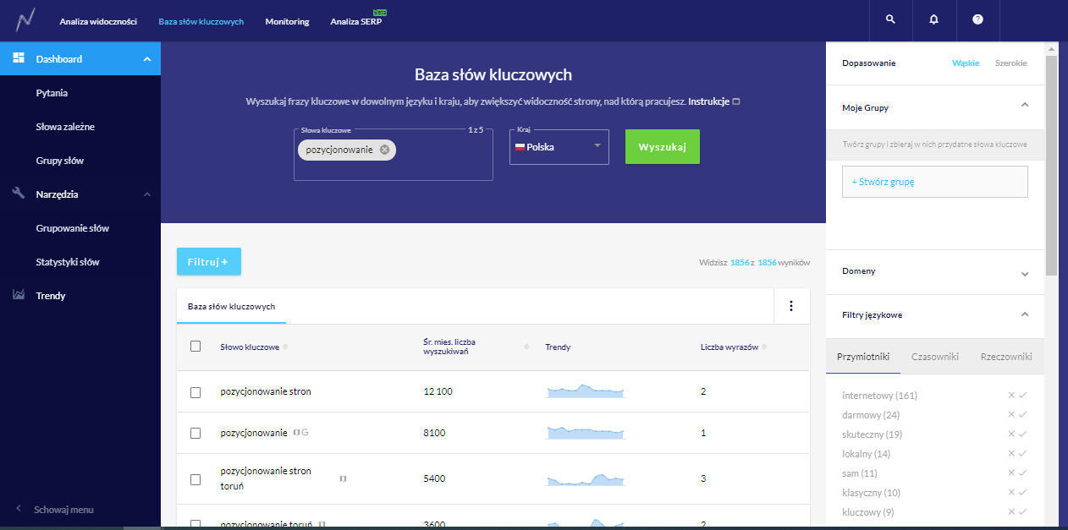The image size is (1068, 530).
Task: Open Monitoring in the top menu
Action: coord(287,21)
